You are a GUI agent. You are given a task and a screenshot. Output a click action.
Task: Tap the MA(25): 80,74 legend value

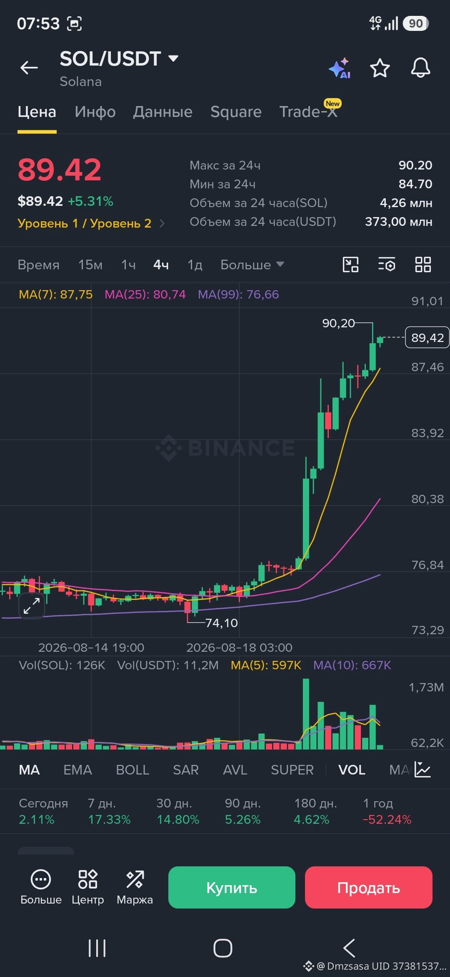click(x=145, y=294)
